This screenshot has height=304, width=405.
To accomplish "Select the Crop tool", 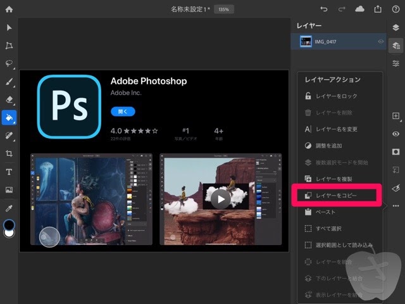I will pyautogui.click(x=9, y=153).
